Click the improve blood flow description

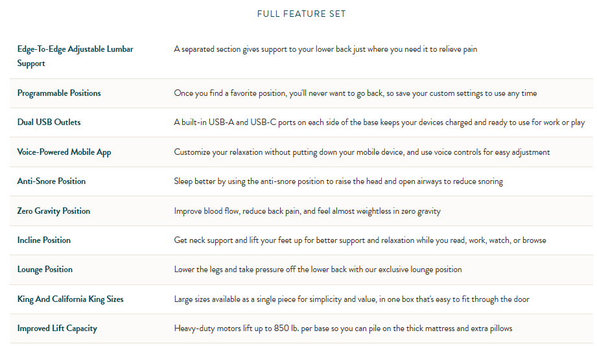click(307, 211)
